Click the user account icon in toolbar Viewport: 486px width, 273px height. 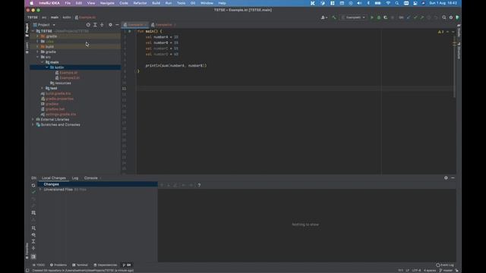(324, 17)
